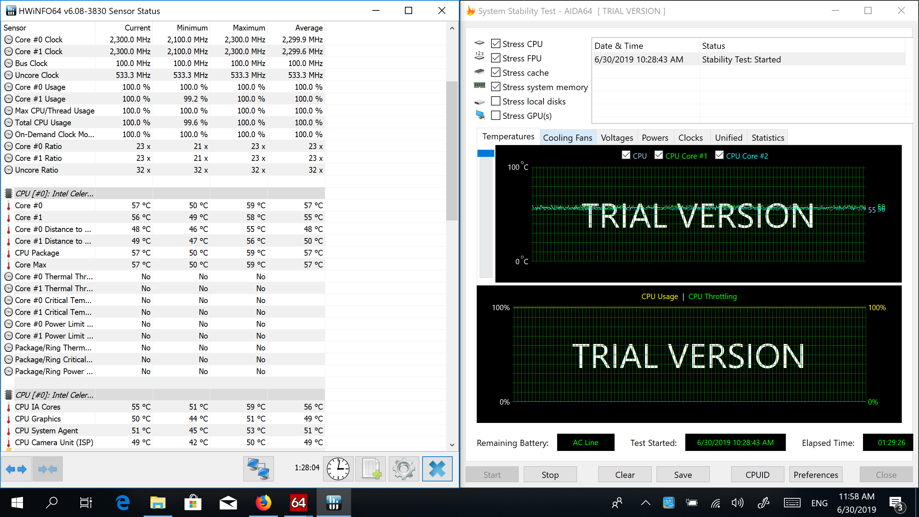Open volume speaker tray icon
The height and width of the screenshot is (517, 919).
737,503
